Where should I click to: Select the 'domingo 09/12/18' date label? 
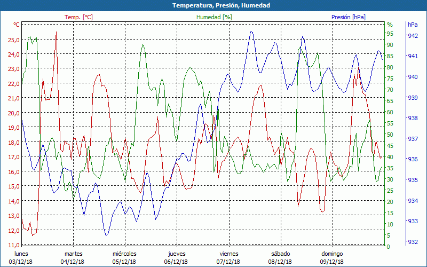point(332,258)
